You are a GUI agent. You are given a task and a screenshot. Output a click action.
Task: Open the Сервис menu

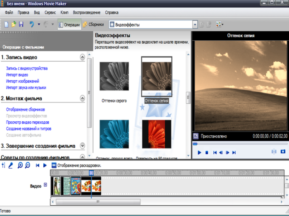coord(50,12)
